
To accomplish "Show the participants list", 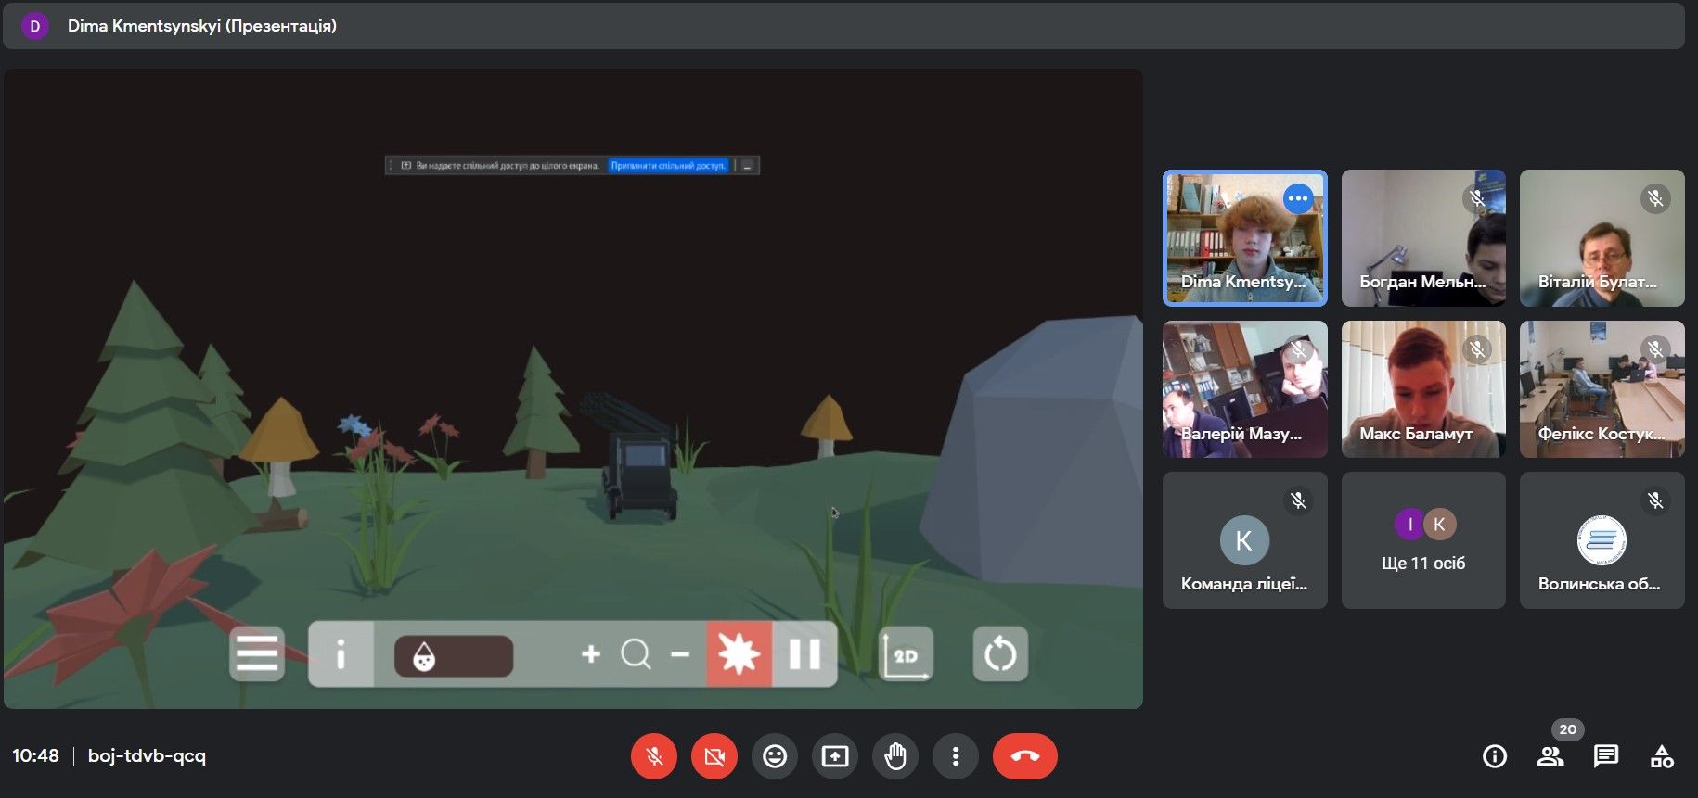I will pyautogui.click(x=1550, y=756).
